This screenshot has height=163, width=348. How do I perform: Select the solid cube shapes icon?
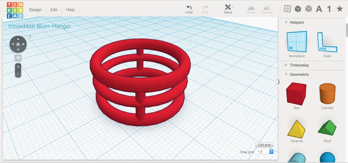pos(298,9)
